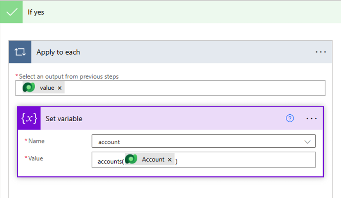This screenshot has width=345, height=198.
Task: Open the Set variable ellipsis menu
Action: [x=311, y=119]
